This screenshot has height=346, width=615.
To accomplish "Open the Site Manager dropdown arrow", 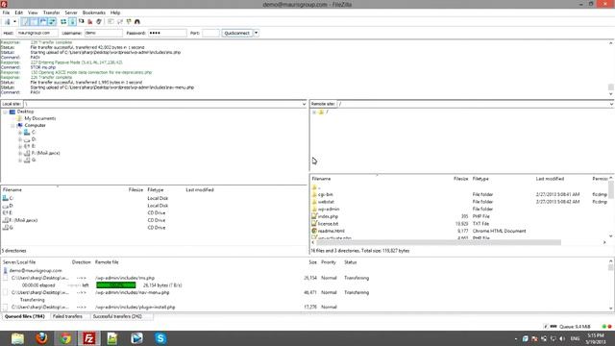I will 14,21.
